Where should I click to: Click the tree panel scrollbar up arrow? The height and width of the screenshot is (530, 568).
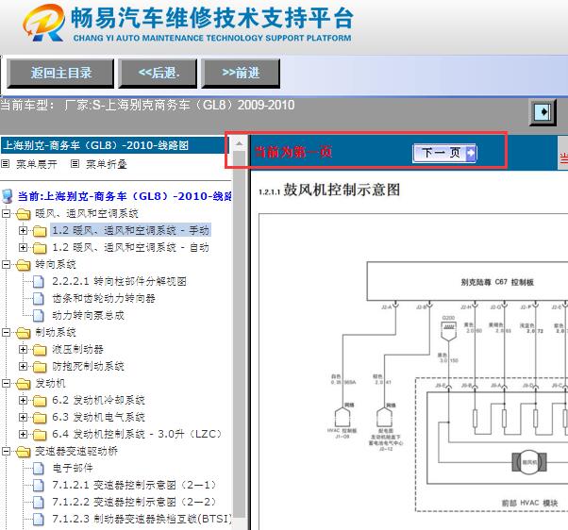[x=239, y=143]
